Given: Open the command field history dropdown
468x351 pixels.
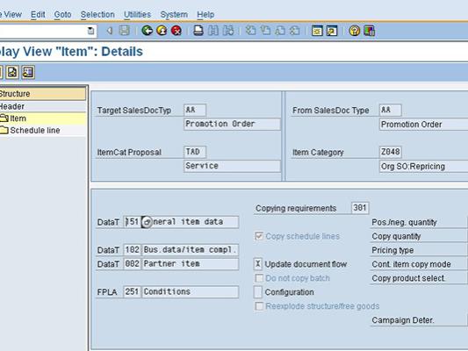Looking at the screenshot, I should (90, 31).
